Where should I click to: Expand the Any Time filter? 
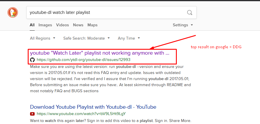pos(129,38)
